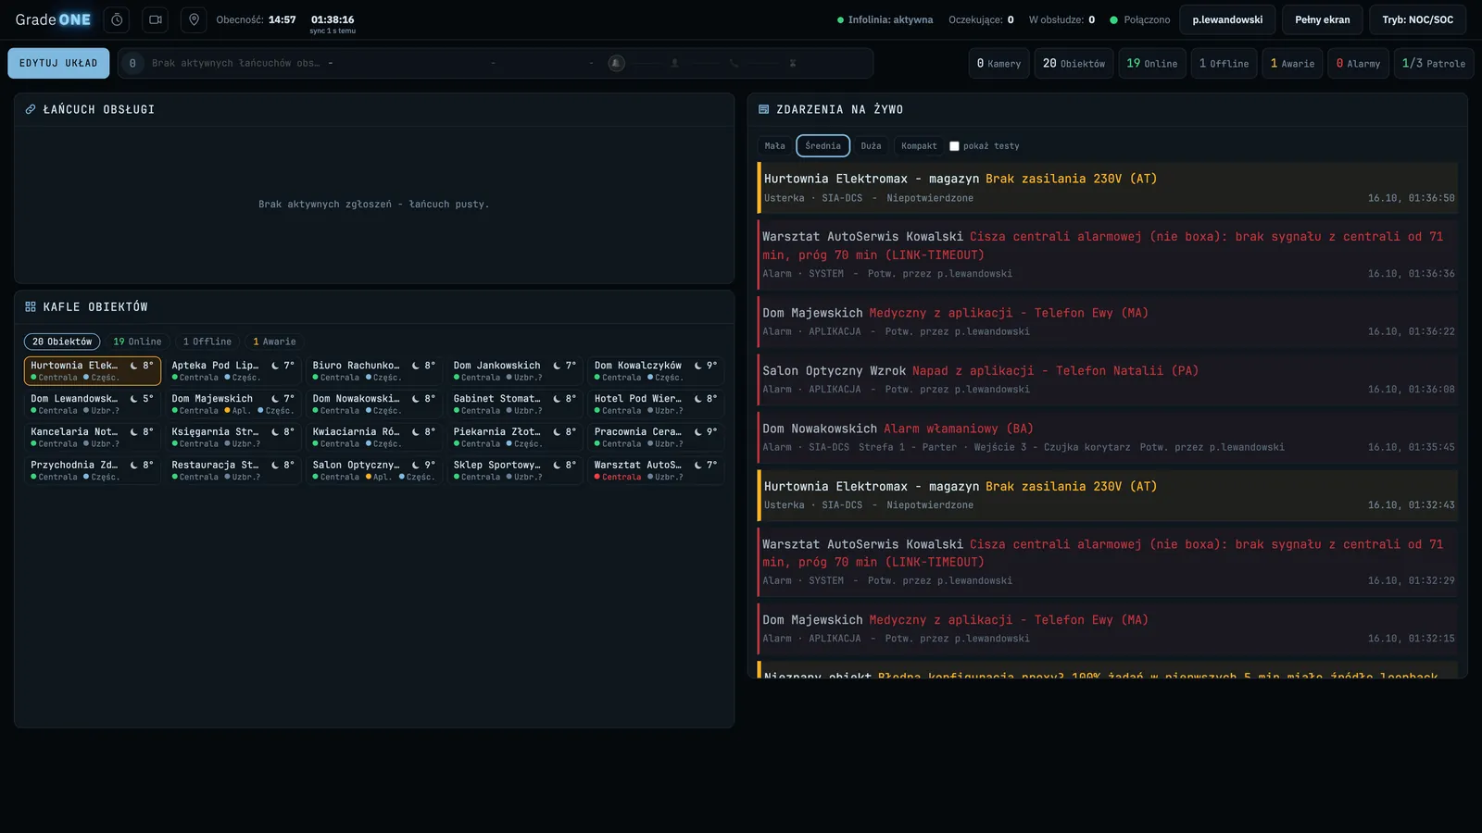Select the 'Duża' event size option
The width and height of the screenshot is (1482, 833).
(x=872, y=146)
